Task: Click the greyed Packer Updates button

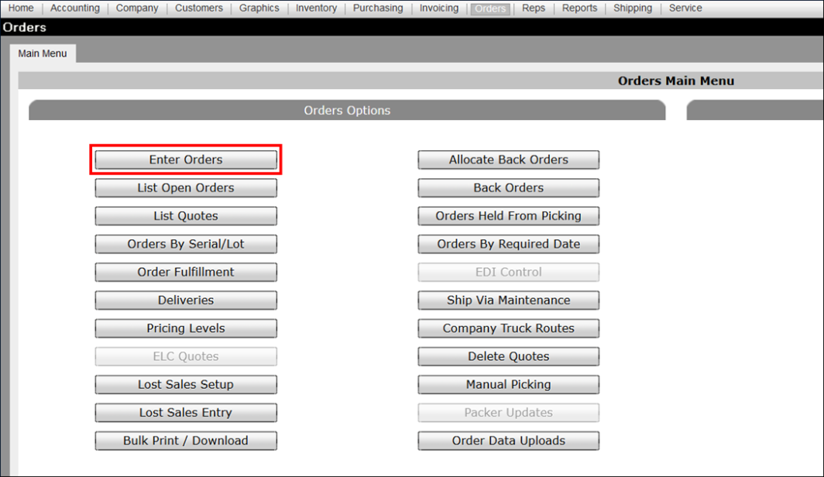Action: pyautogui.click(x=509, y=413)
